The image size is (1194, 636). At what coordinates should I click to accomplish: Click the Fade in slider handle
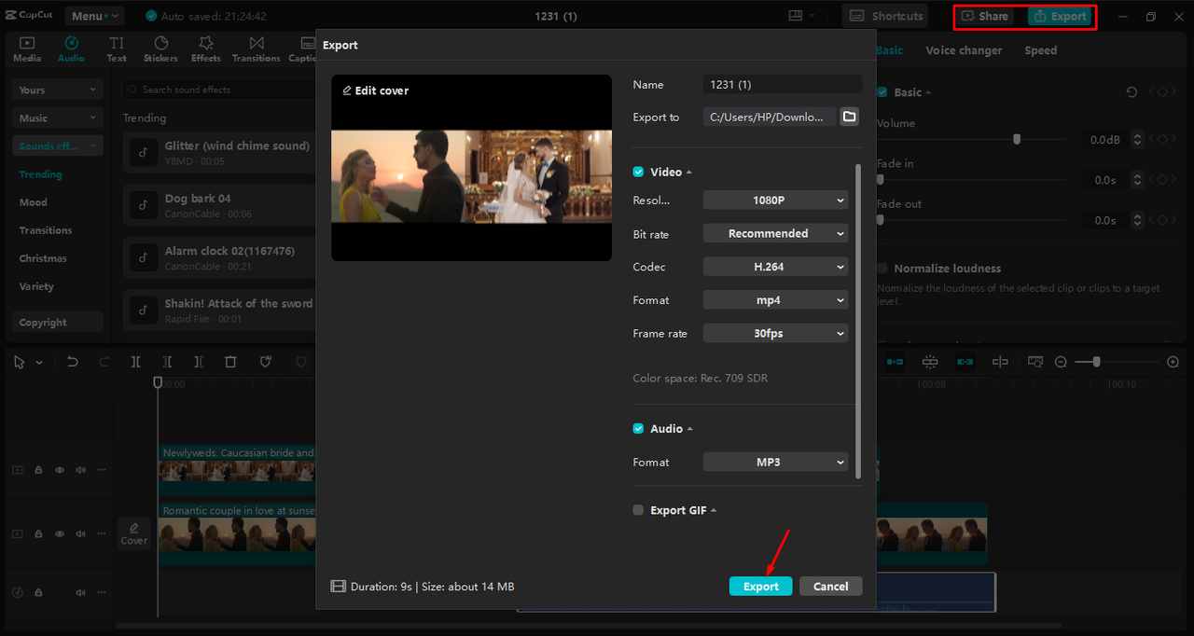(880, 179)
